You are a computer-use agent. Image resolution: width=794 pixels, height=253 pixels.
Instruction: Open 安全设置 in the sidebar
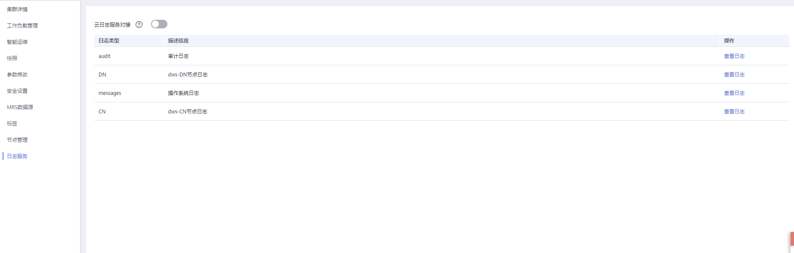pyautogui.click(x=17, y=91)
